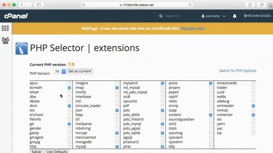Check the soap extension box
The width and height of the screenshot is (273, 153).
(x=211, y=110)
